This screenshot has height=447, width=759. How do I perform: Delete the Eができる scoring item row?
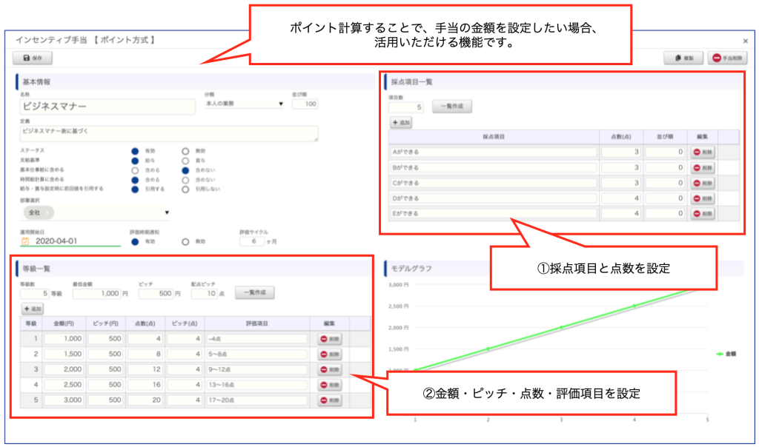703,214
